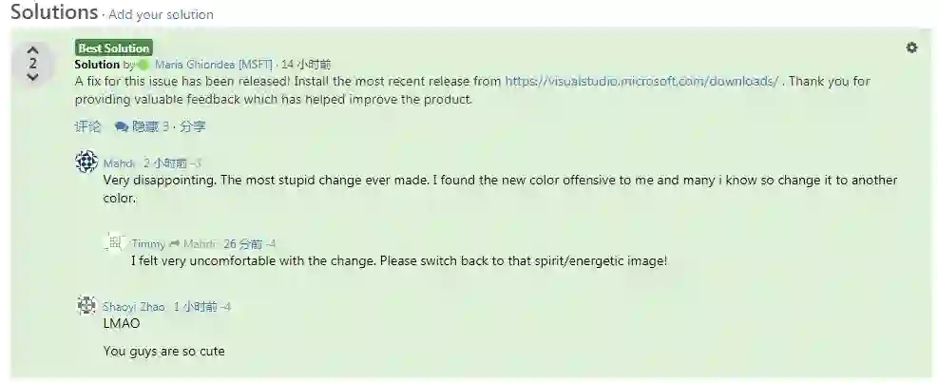Click the Best Solution badge
Viewport: 938px width, 383px height.
(x=114, y=48)
